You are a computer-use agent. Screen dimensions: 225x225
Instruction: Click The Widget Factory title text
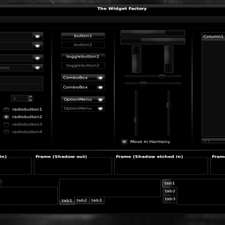tap(122, 8)
